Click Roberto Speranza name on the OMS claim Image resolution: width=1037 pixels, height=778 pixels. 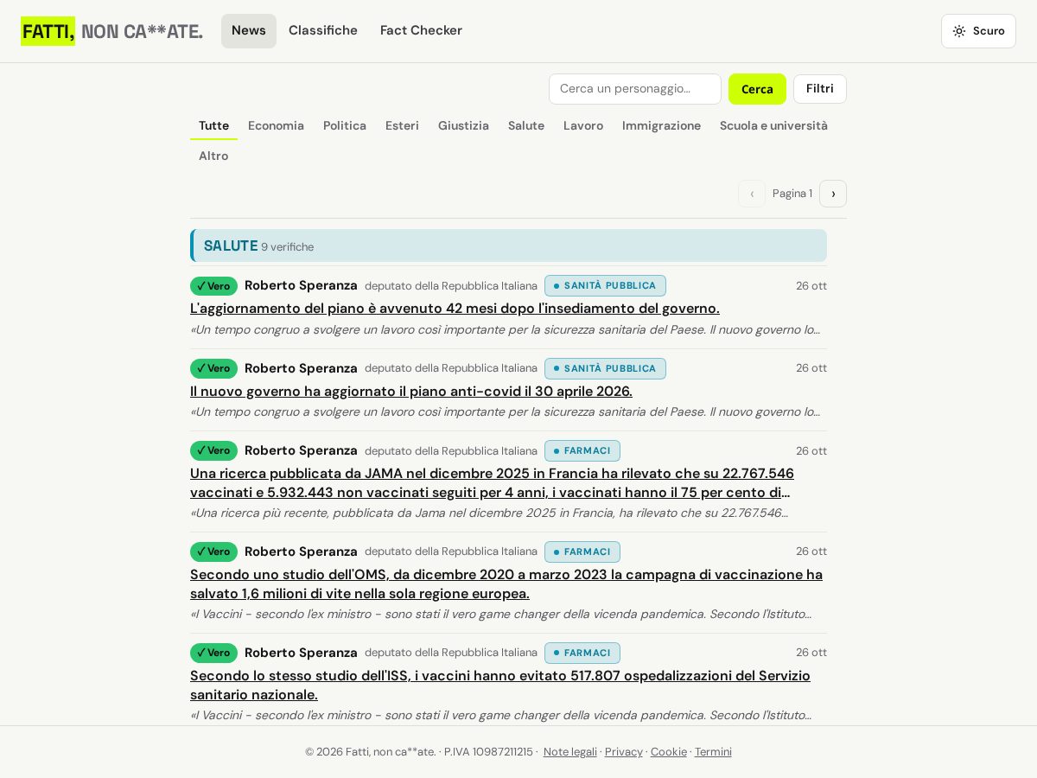[301, 552]
